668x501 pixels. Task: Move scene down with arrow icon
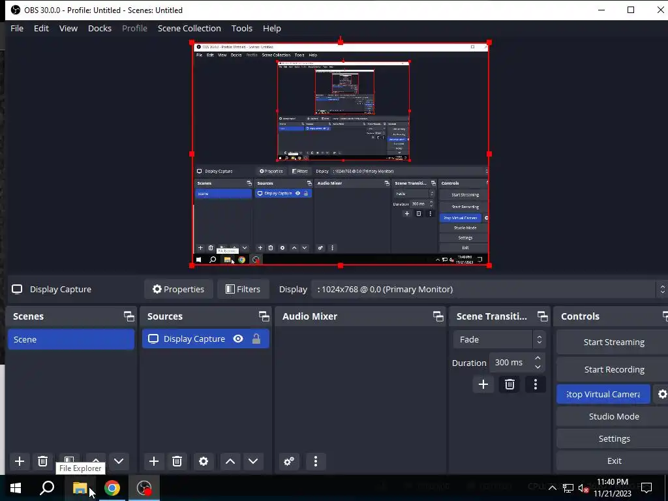tap(119, 461)
